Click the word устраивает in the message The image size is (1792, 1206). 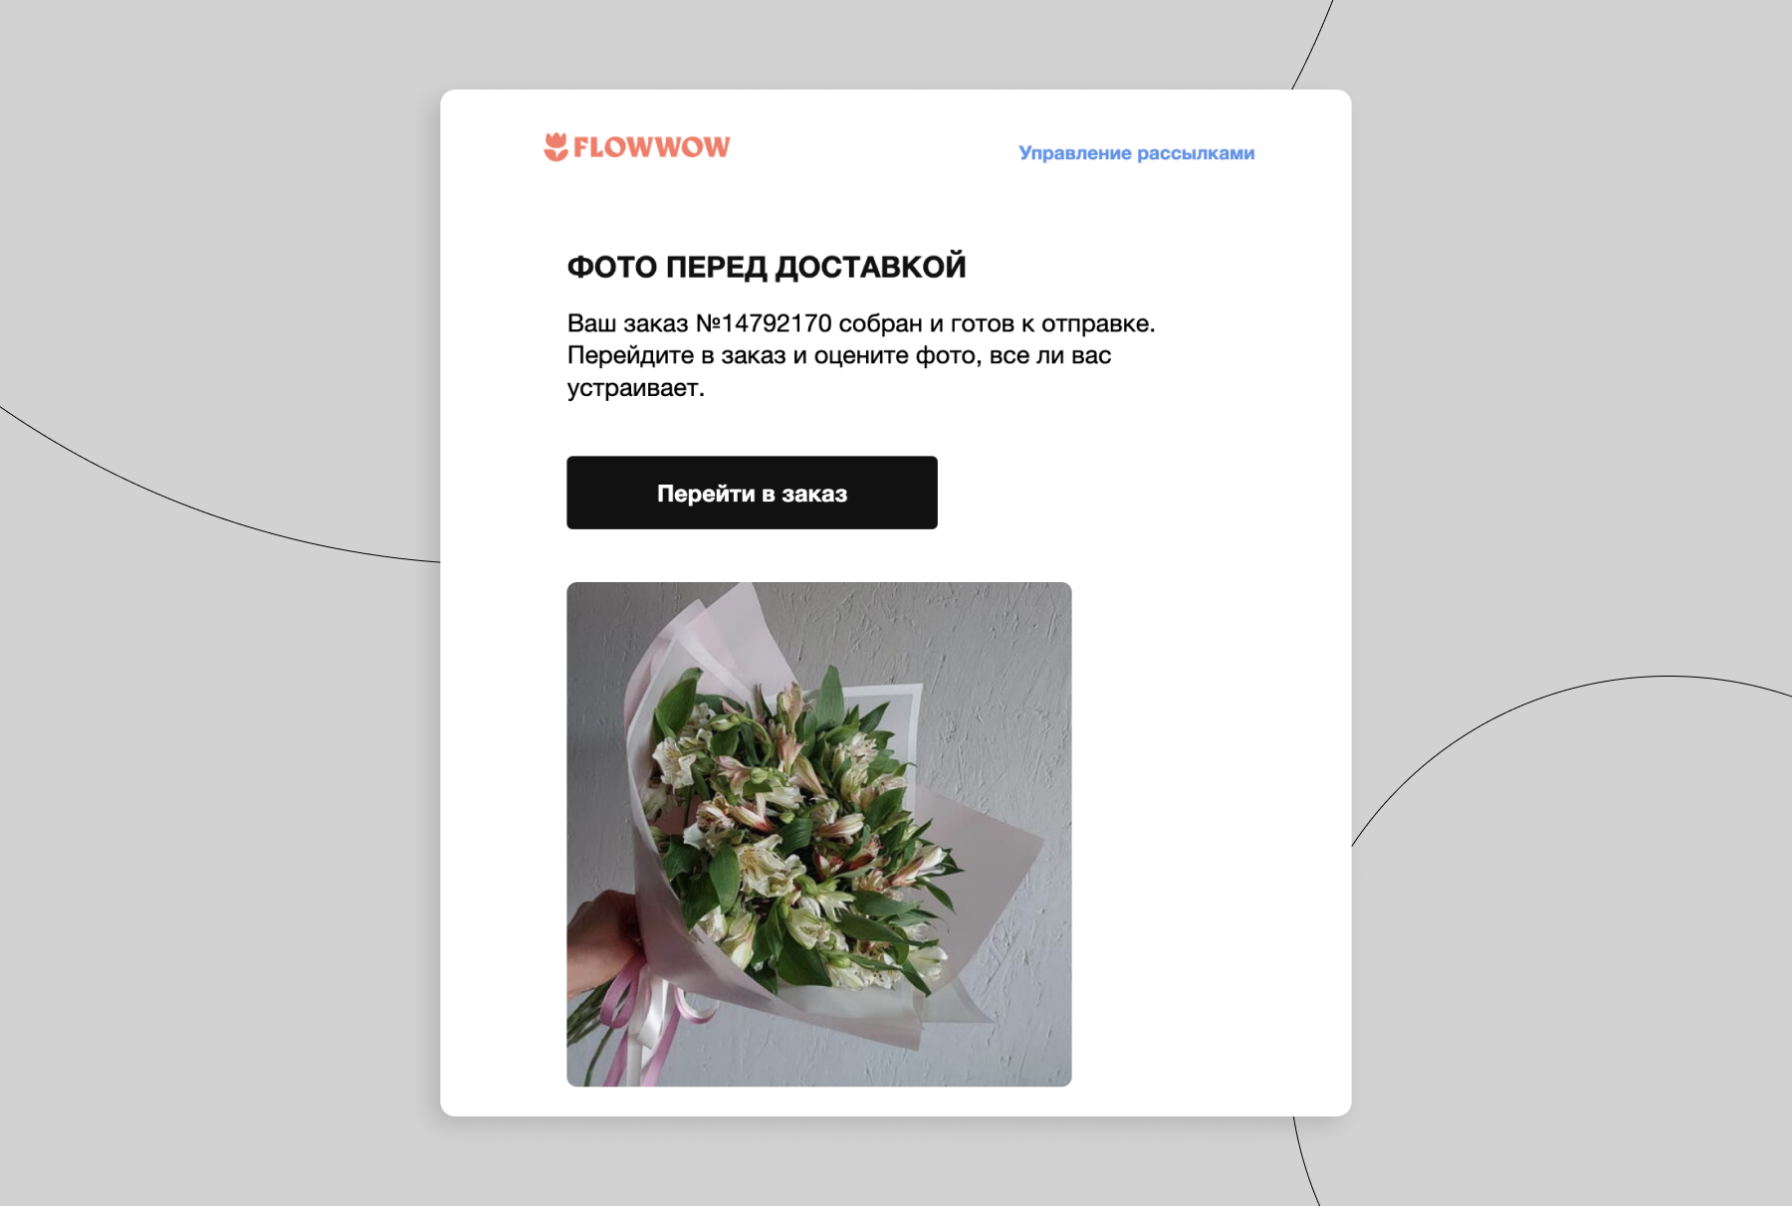click(635, 388)
